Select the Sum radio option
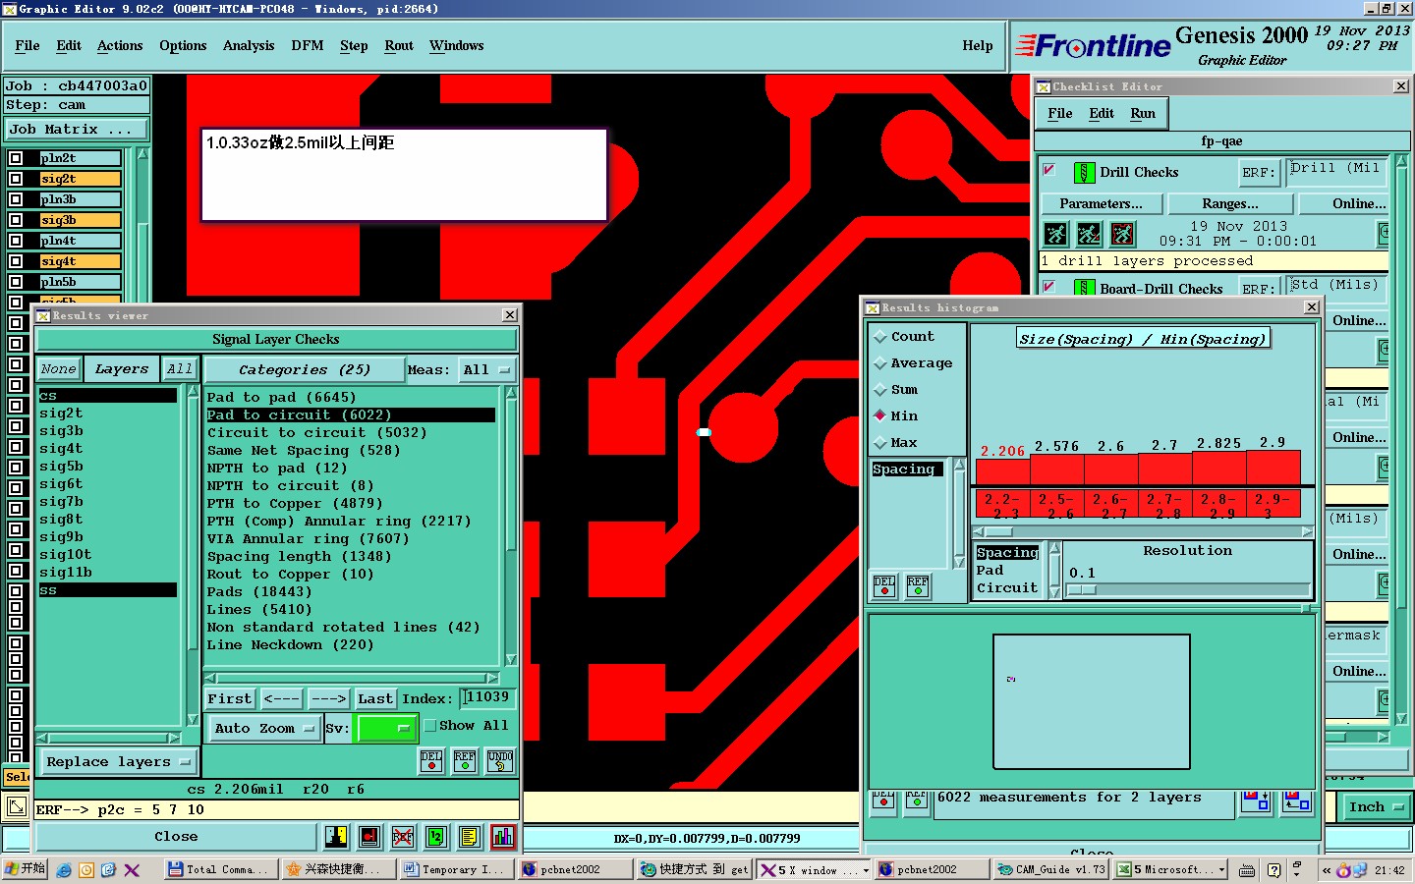 coord(880,390)
